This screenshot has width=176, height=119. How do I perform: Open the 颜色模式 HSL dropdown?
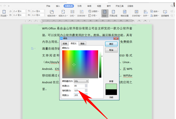(x=81, y=81)
